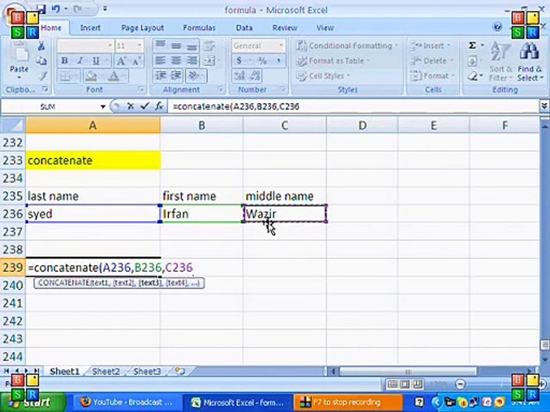Click Percent Style icon
550x412 pixels.
point(262,61)
